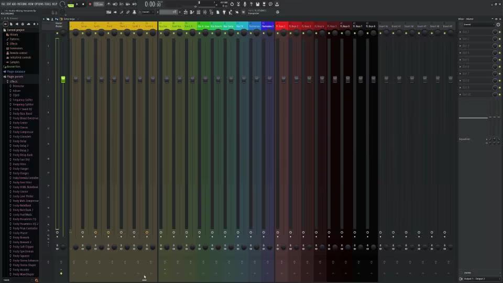
Task: Open the Channel rack icon
Action: (x=198, y=12)
